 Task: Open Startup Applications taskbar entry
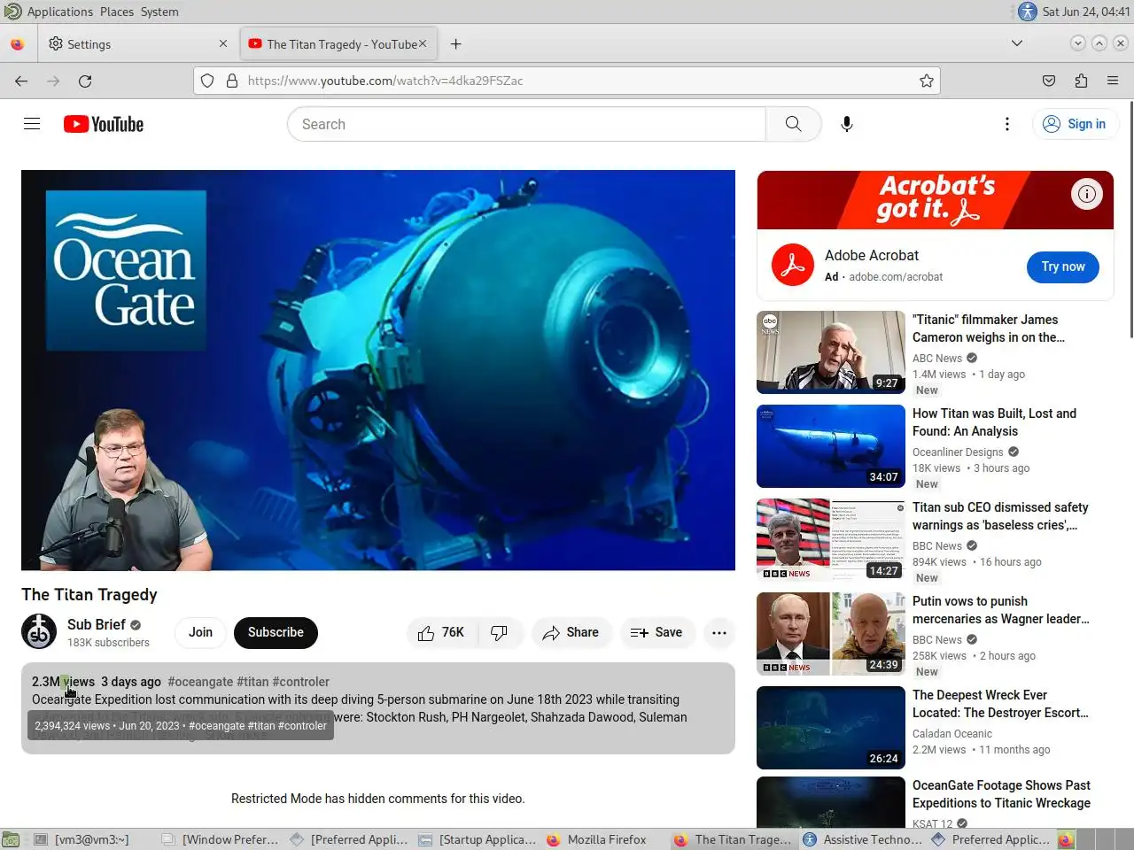(x=478, y=839)
